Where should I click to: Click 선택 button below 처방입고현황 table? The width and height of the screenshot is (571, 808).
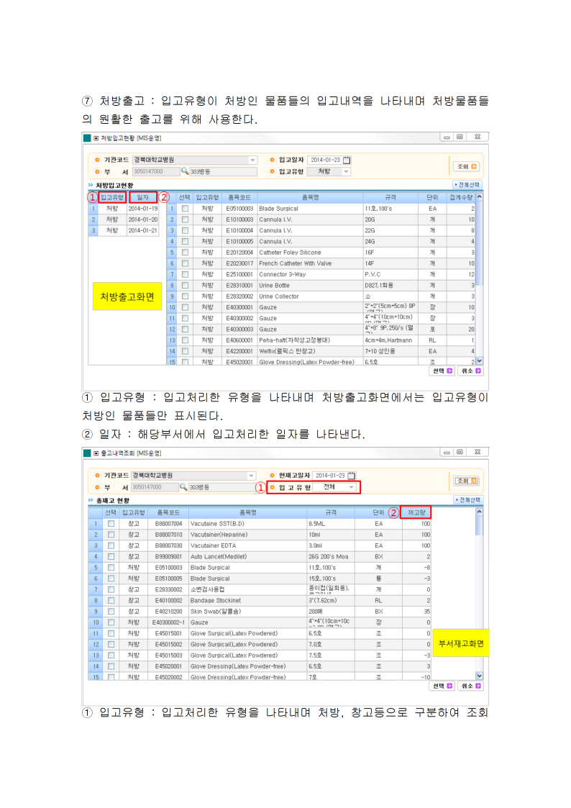(442, 371)
